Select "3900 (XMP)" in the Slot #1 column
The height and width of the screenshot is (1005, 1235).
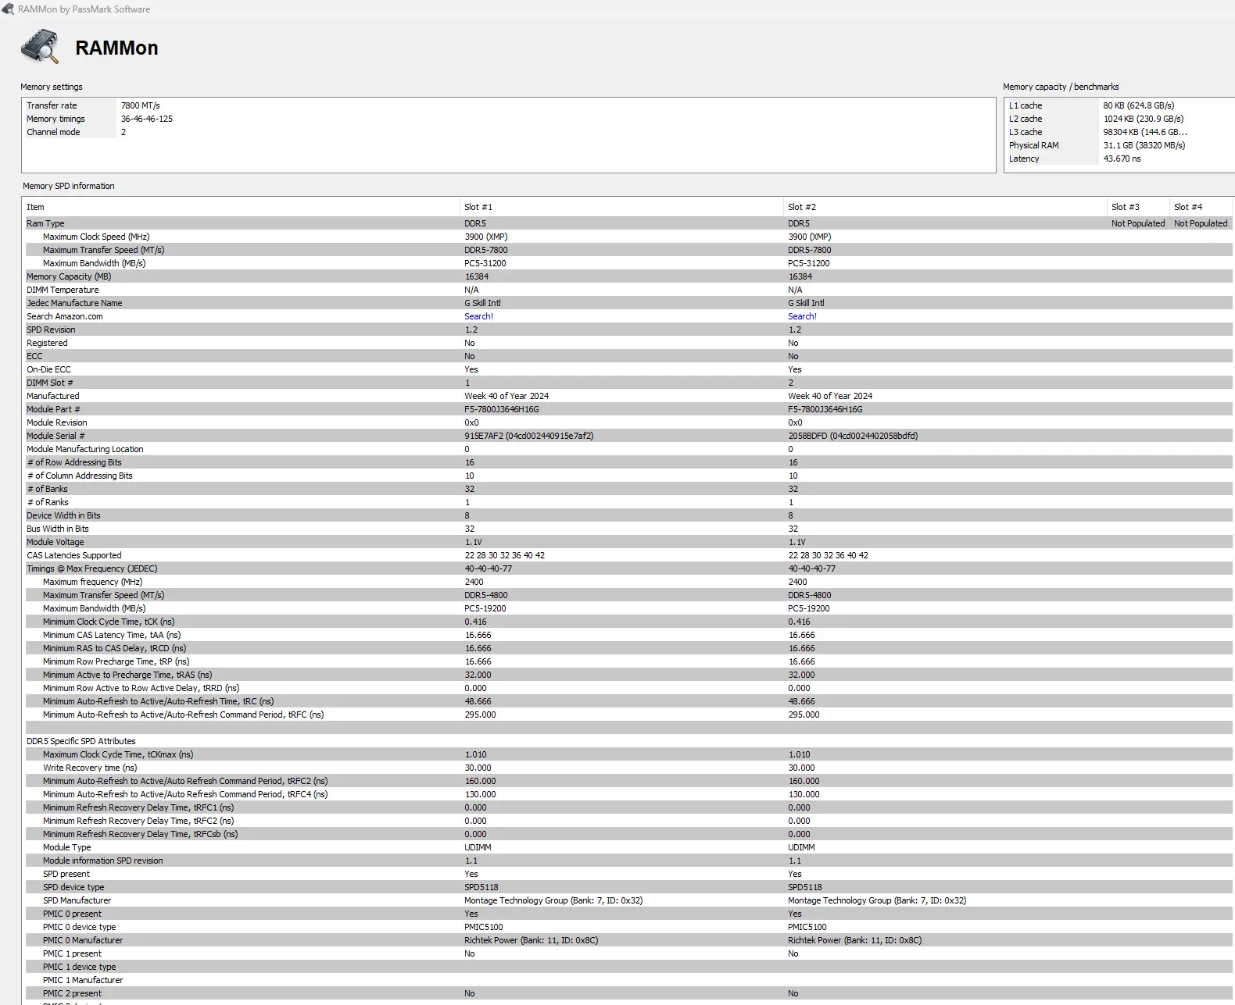point(486,237)
